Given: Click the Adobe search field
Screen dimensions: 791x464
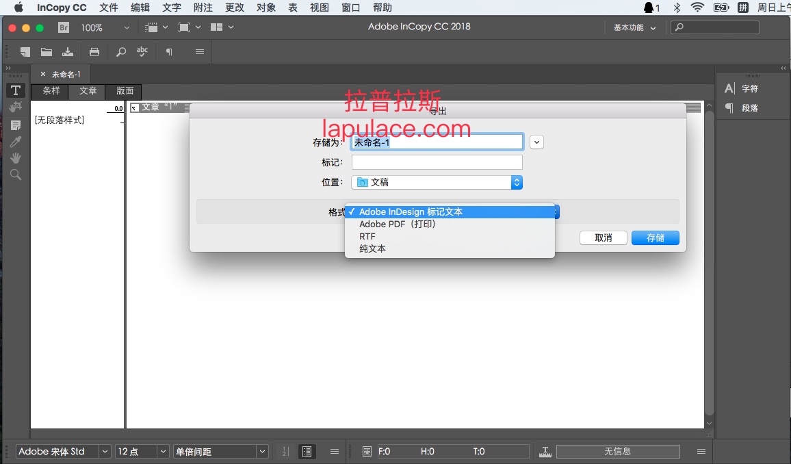Looking at the screenshot, I should 715,27.
